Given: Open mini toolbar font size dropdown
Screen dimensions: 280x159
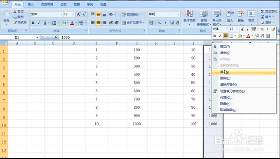Looking at the screenshot, I should pyautogui.click(x=238, y=29).
